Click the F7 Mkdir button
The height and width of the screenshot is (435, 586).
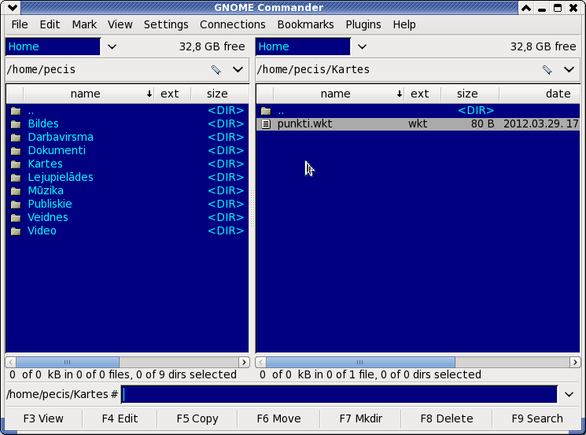click(360, 418)
